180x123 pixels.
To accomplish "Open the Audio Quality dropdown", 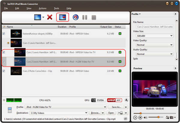I will (x=154, y=54).
